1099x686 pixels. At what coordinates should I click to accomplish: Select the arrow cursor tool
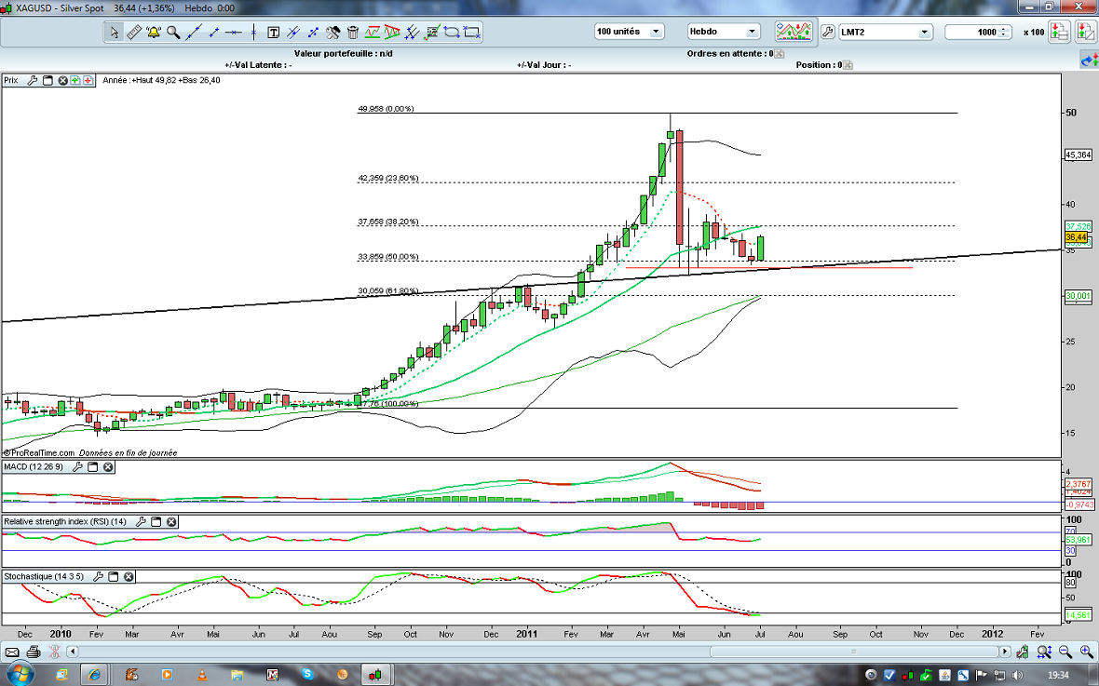click(115, 33)
